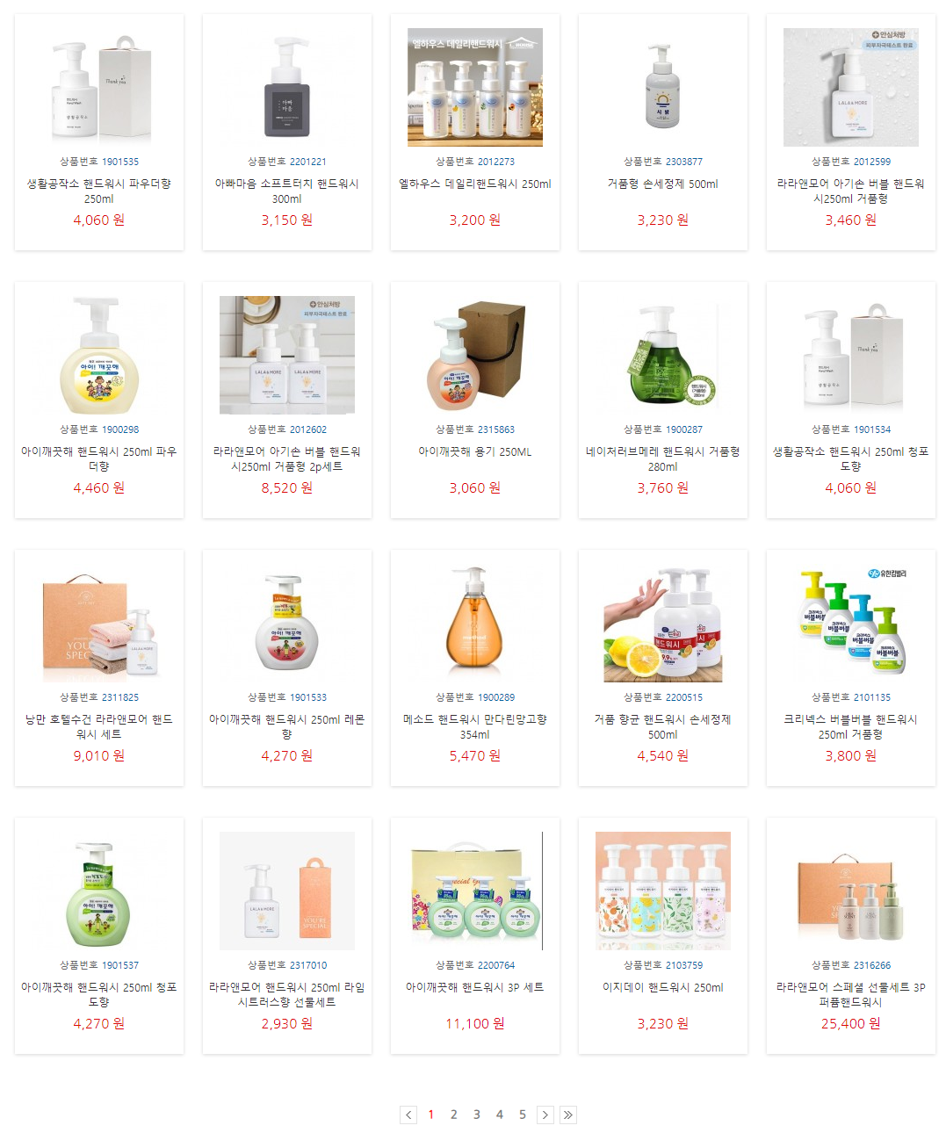
Task: Select 메소드 핸드워시 orange bottle image
Action: [475, 623]
